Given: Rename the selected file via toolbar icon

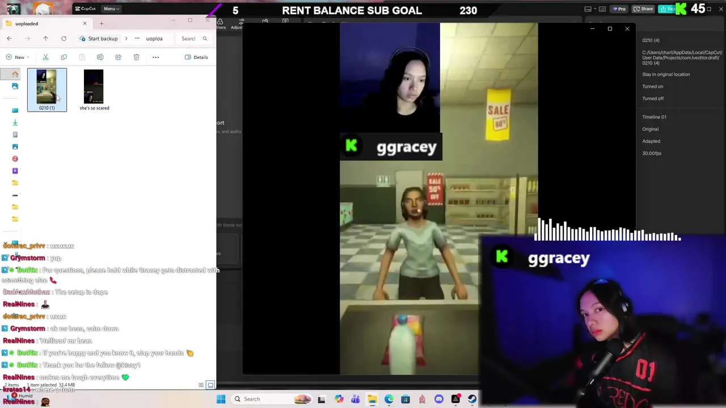Looking at the screenshot, I should (100, 57).
